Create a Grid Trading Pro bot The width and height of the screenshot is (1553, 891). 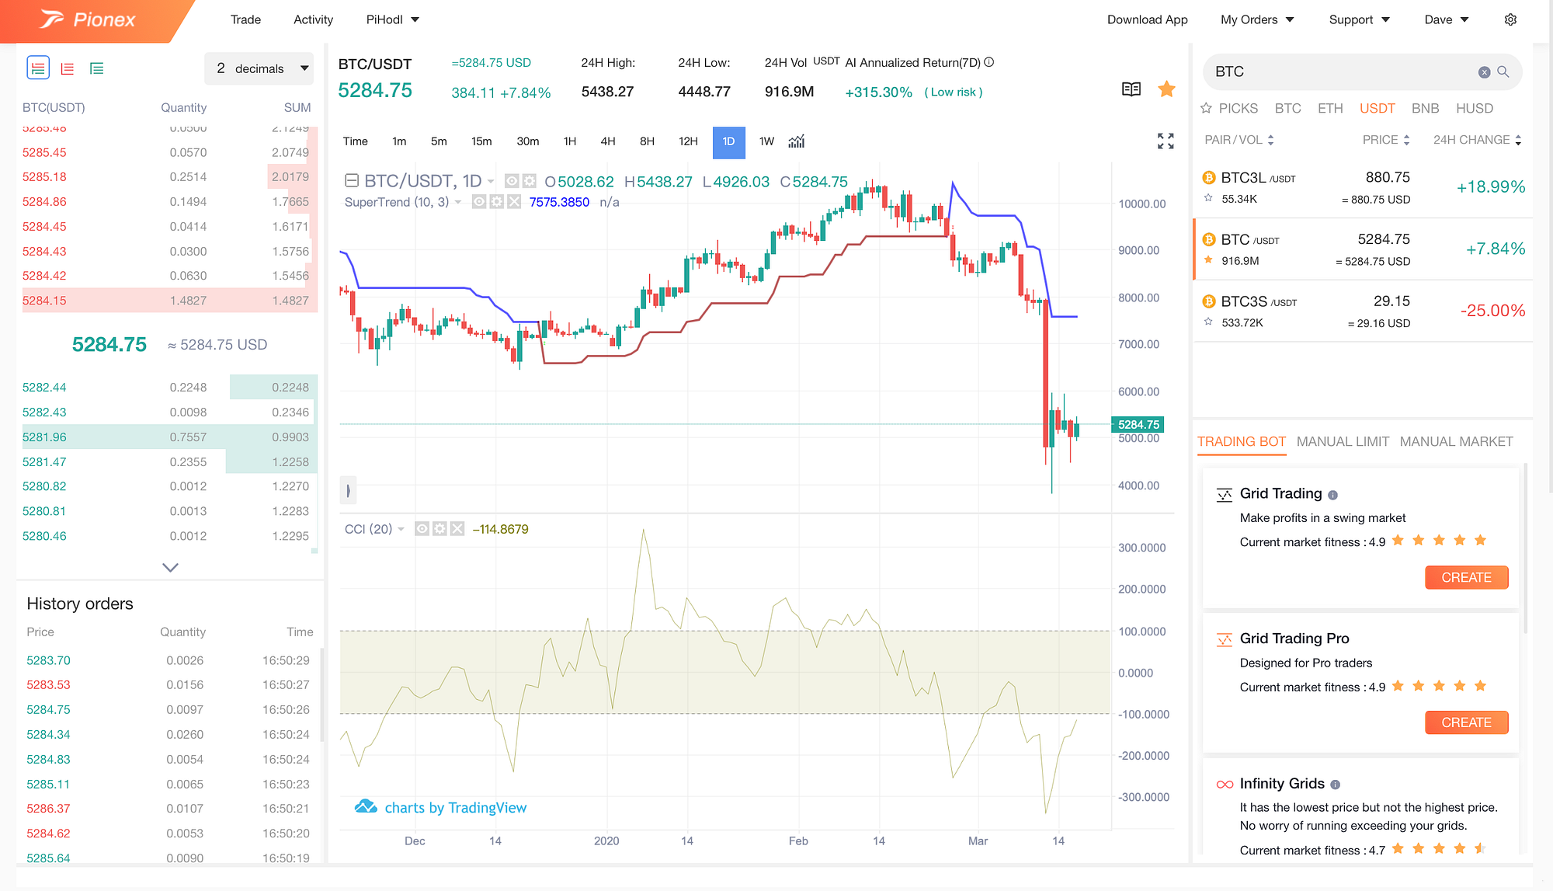[1466, 722]
